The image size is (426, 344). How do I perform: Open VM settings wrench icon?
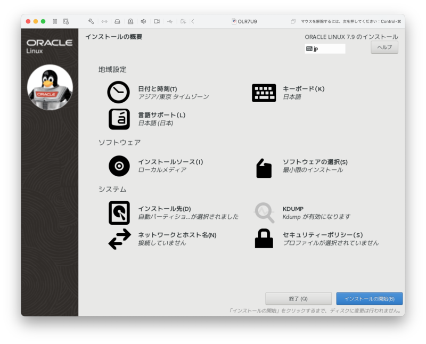pos(91,21)
